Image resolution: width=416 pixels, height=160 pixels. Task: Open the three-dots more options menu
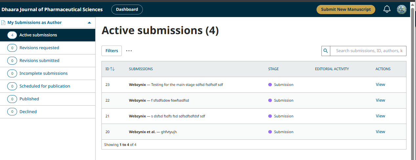(129, 51)
